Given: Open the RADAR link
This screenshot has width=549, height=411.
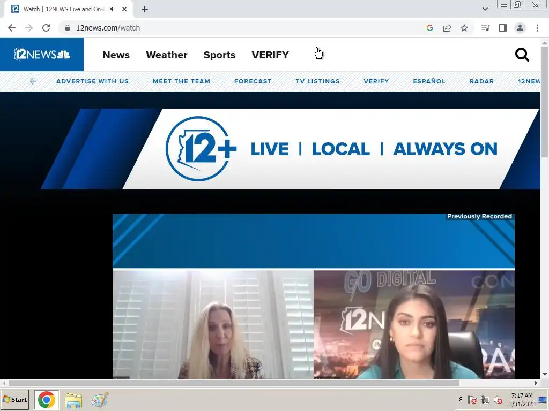Looking at the screenshot, I should (481, 81).
